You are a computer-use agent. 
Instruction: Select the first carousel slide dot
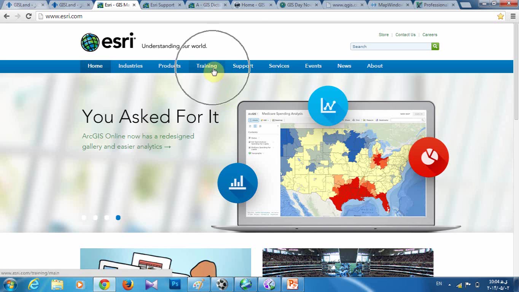click(84, 217)
